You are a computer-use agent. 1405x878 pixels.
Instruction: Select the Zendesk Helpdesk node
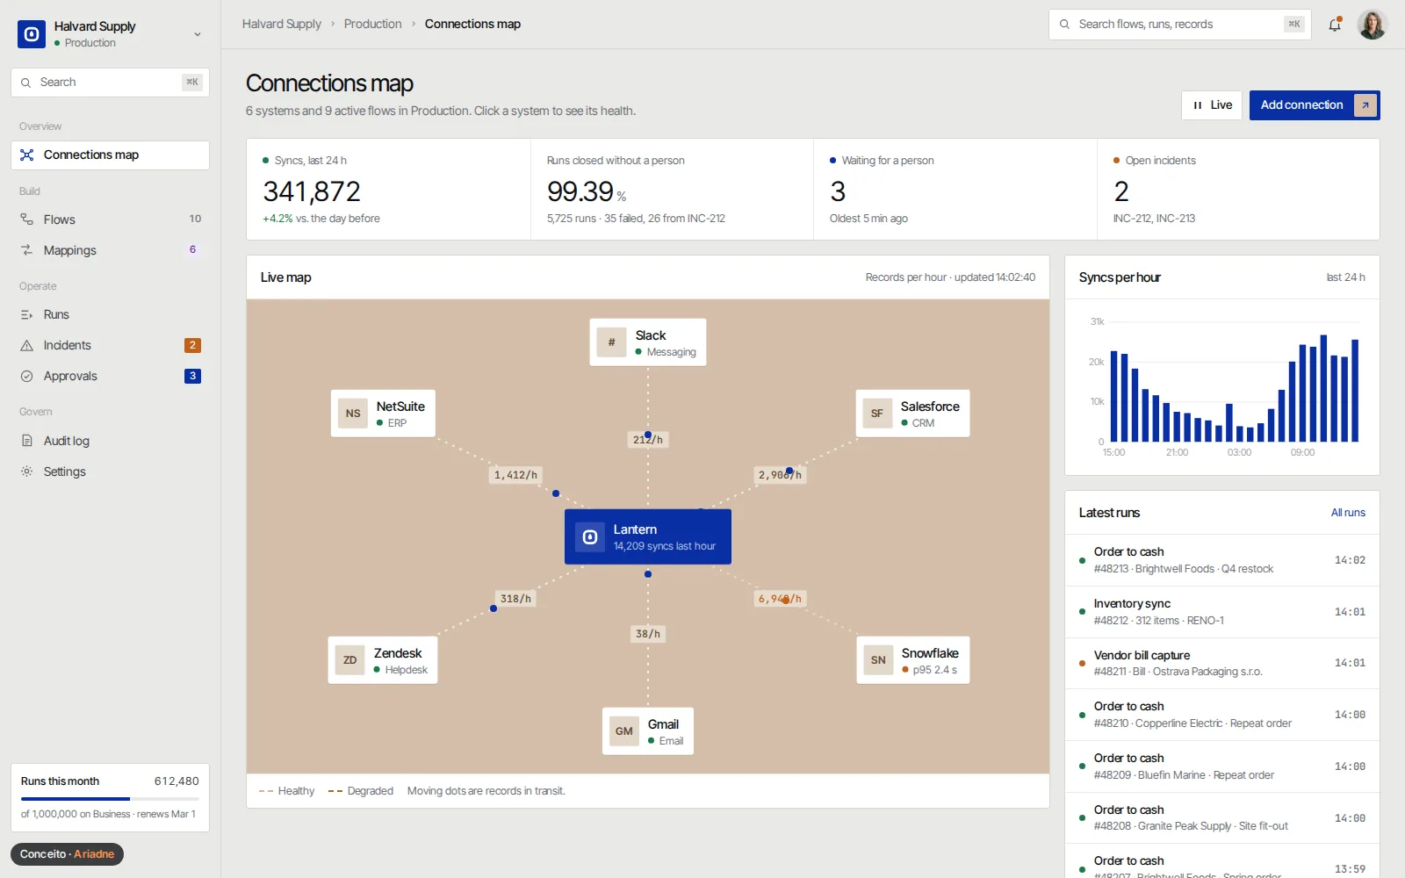click(383, 660)
